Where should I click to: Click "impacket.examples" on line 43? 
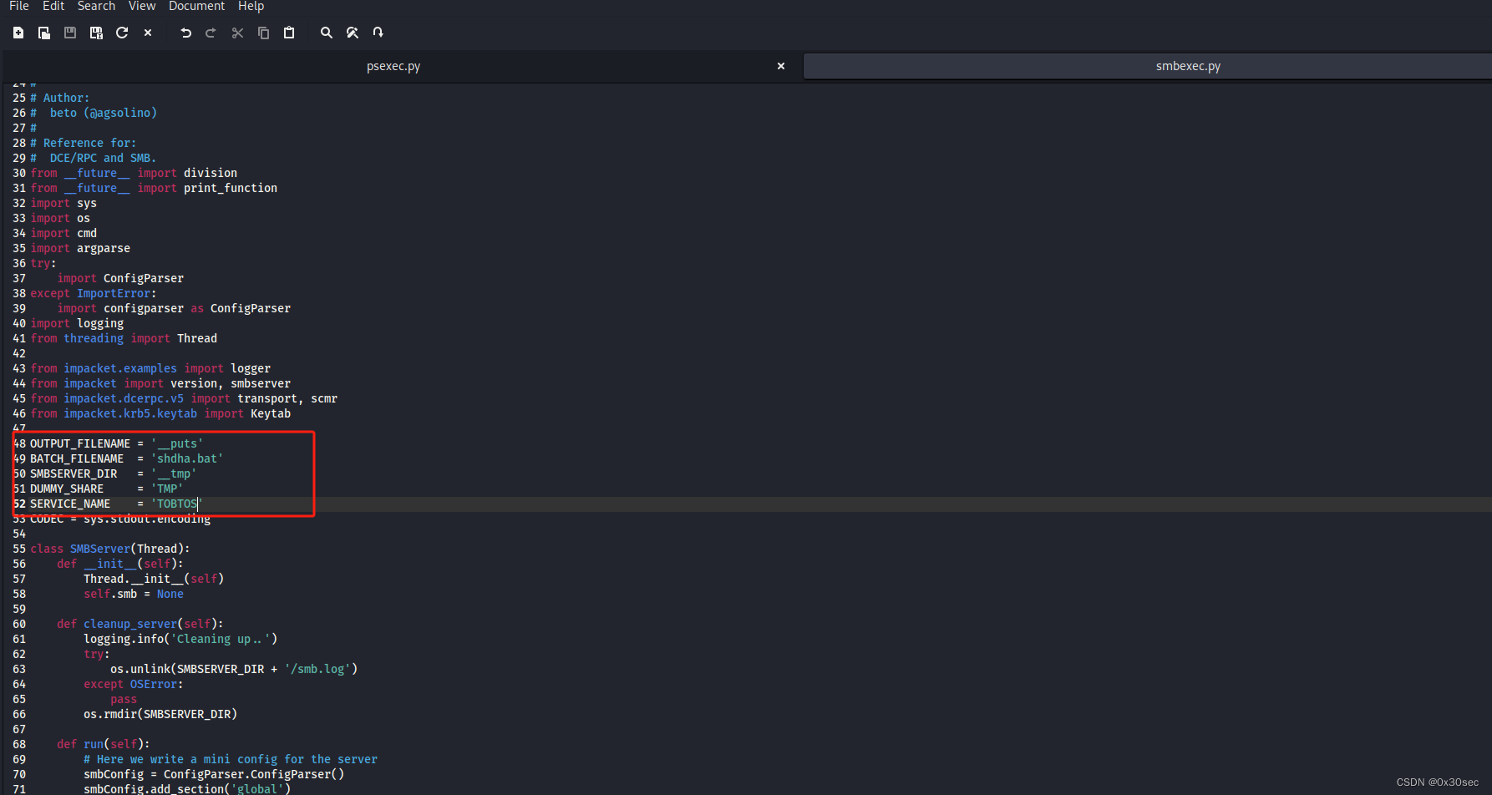(x=120, y=368)
